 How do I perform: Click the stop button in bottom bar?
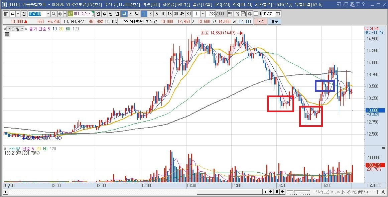point(277,192)
